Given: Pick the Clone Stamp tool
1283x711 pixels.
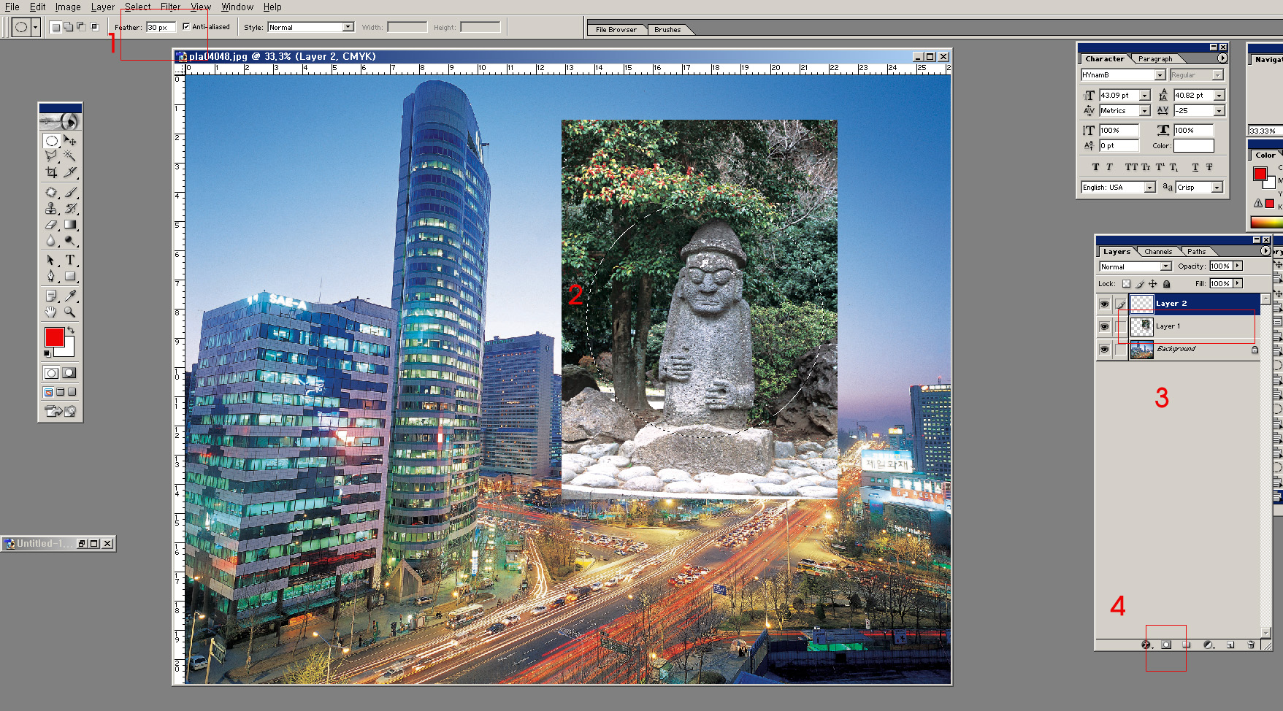Looking at the screenshot, I should point(51,209).
